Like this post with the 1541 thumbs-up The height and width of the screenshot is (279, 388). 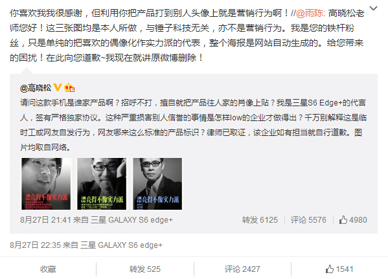point(339,269)
